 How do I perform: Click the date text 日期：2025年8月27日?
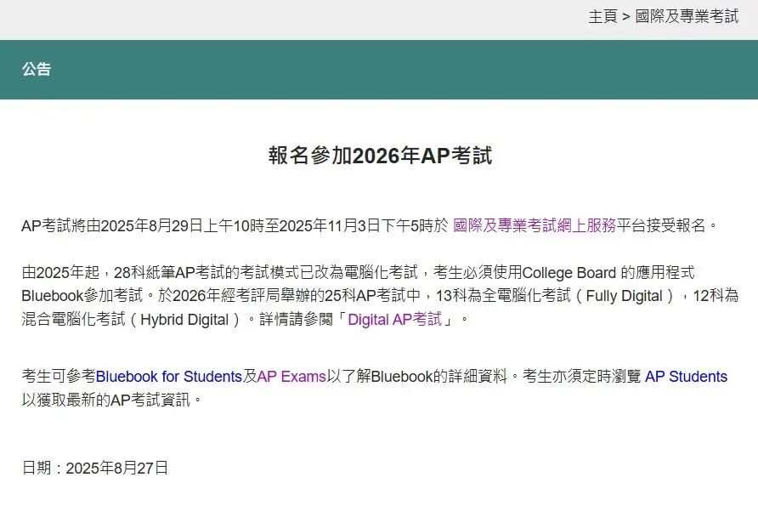[x=95, y=469]
